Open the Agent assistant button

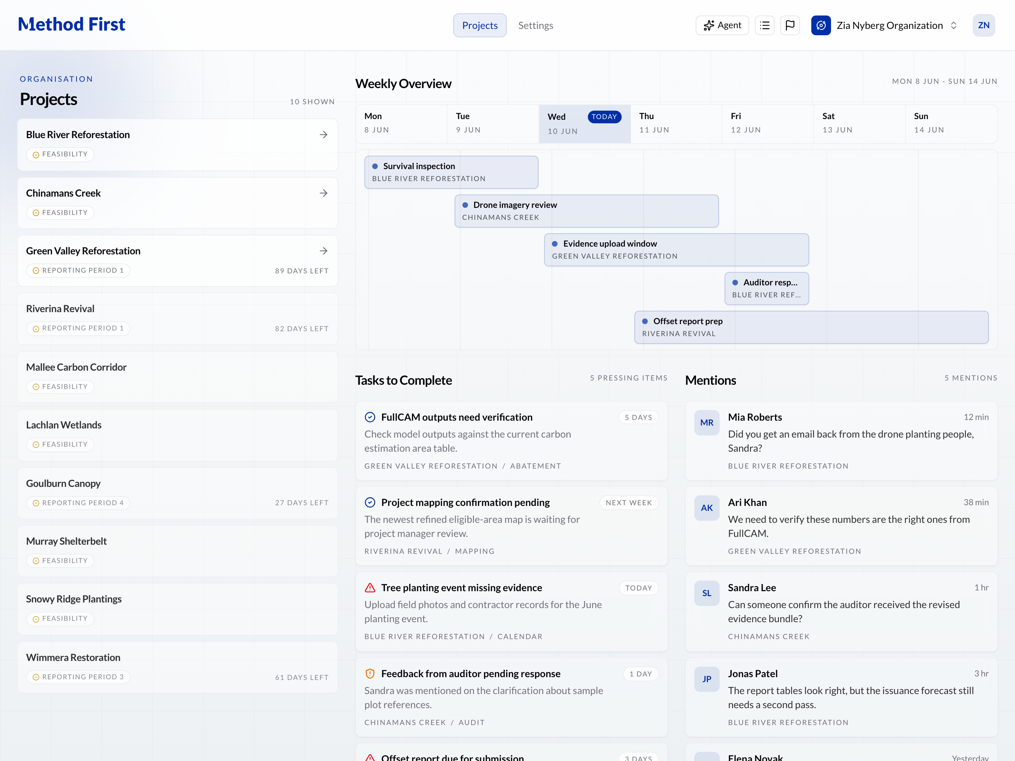(x=722, y=25)
